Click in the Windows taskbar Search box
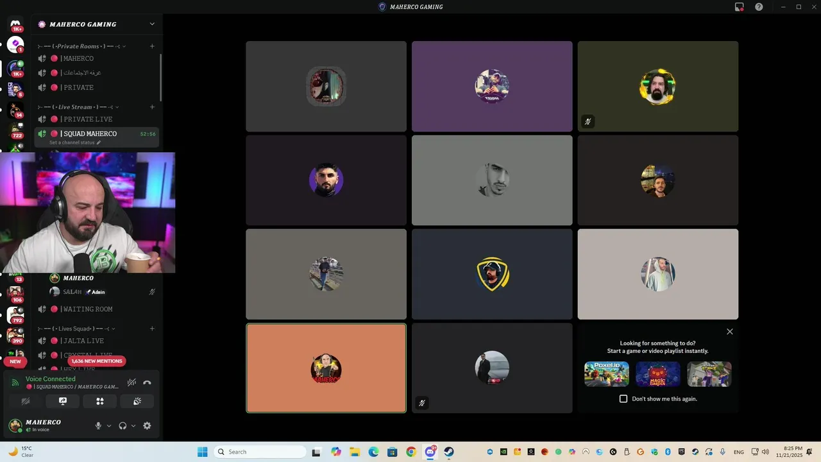The image size is (821, 462). [260, 452]
